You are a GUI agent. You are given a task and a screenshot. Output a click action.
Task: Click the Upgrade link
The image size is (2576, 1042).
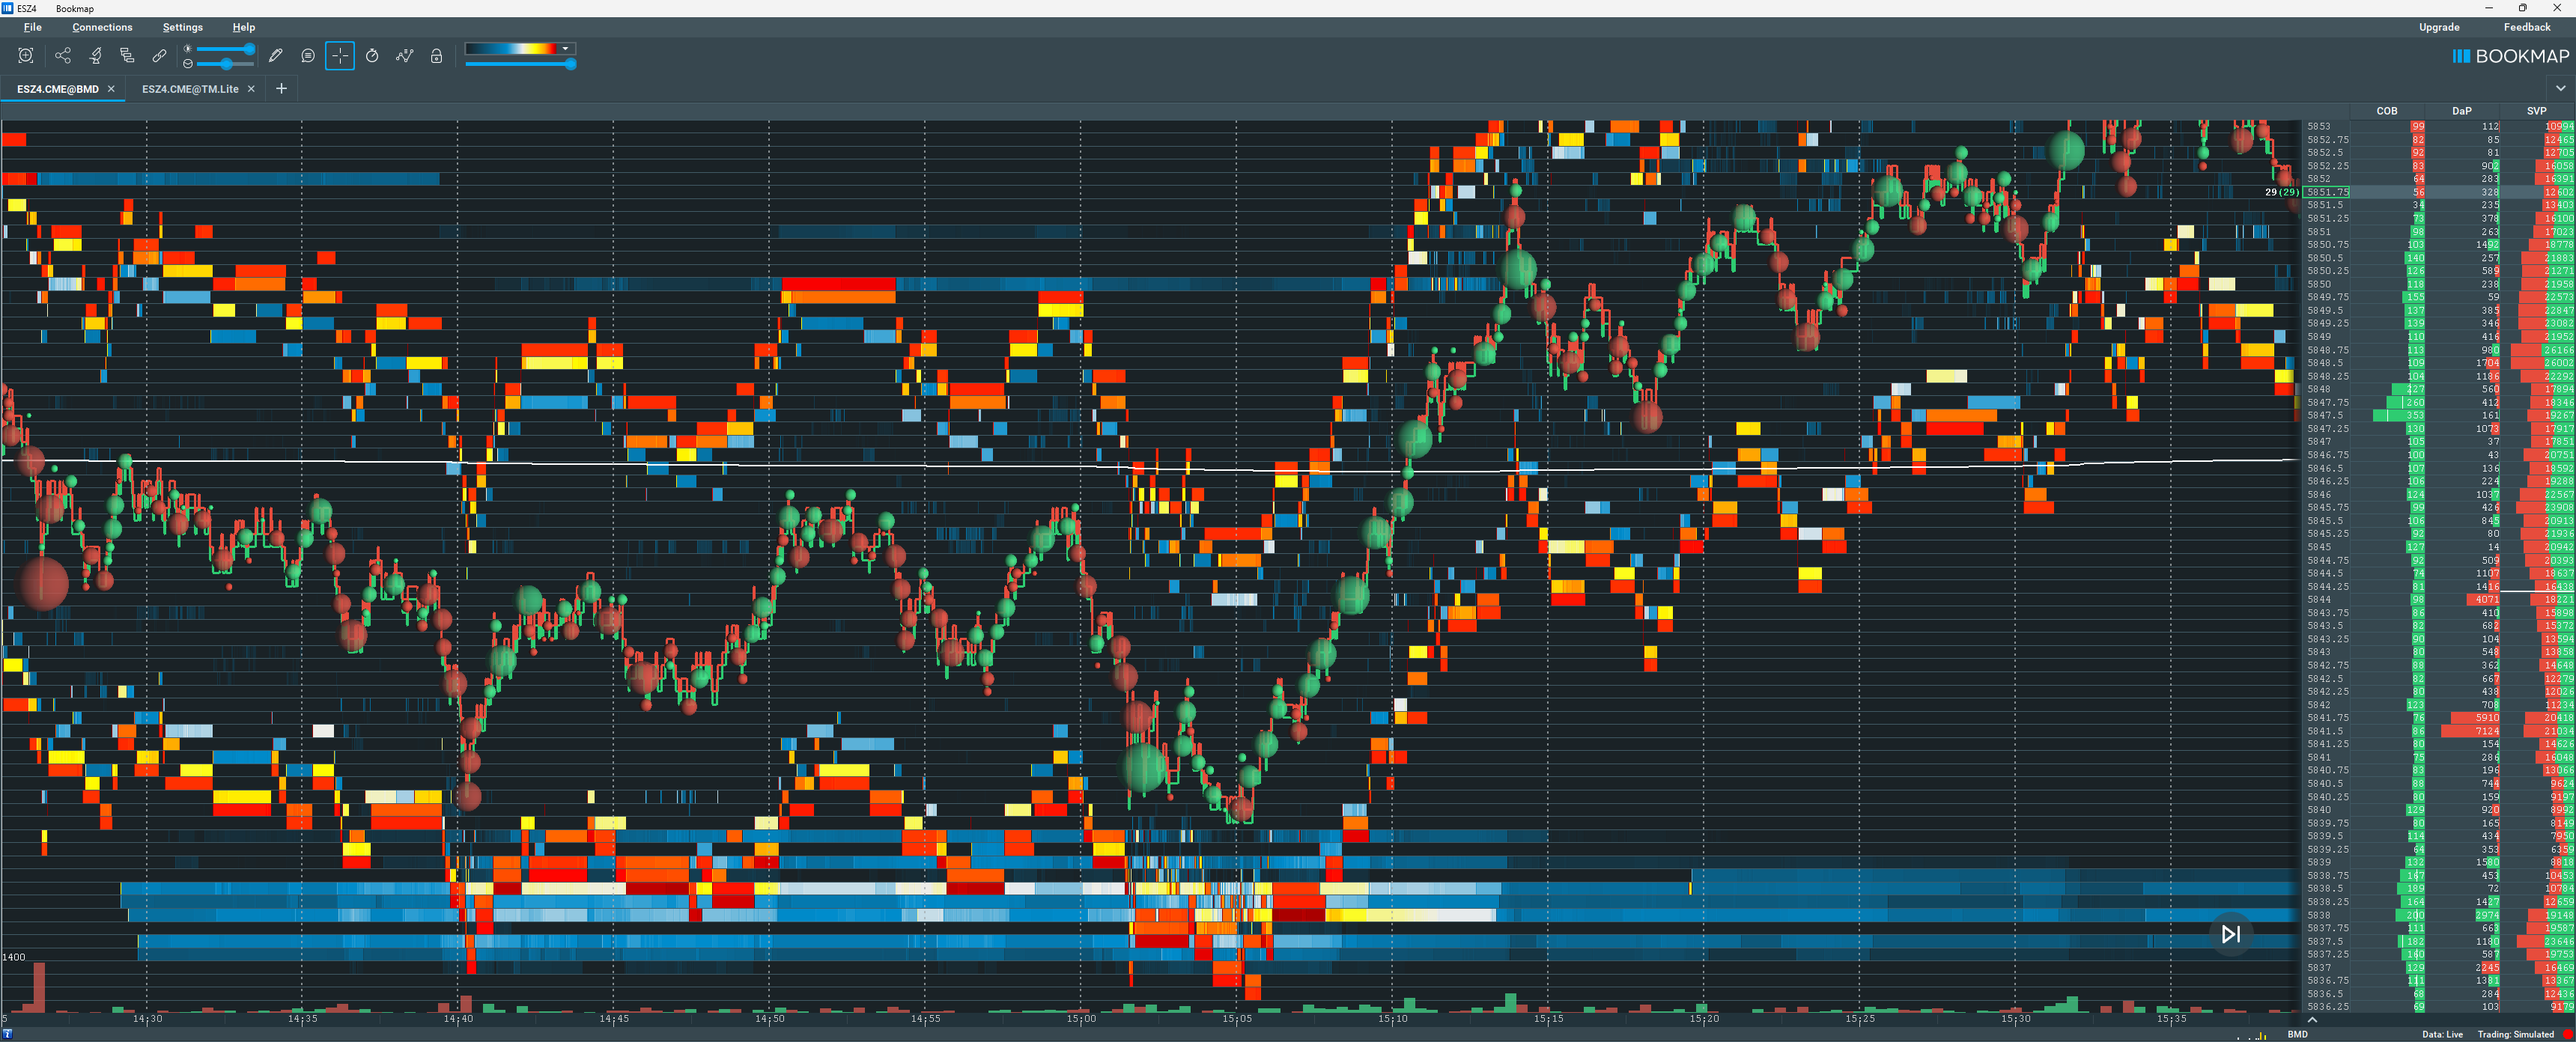click(x=2438, y=27)
